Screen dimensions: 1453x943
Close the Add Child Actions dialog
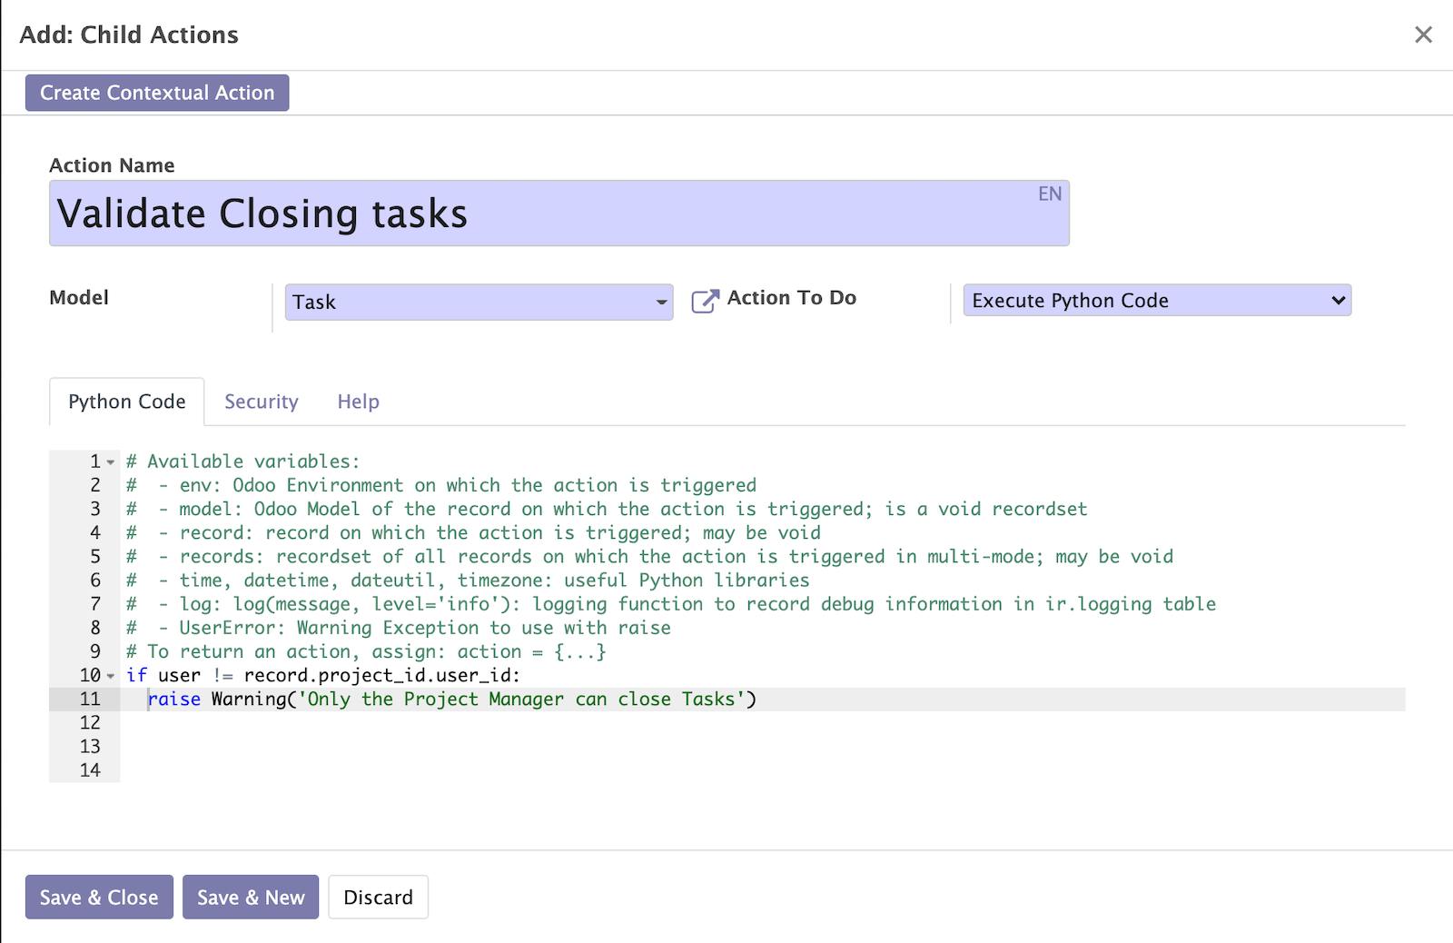tap(1423, 35)
